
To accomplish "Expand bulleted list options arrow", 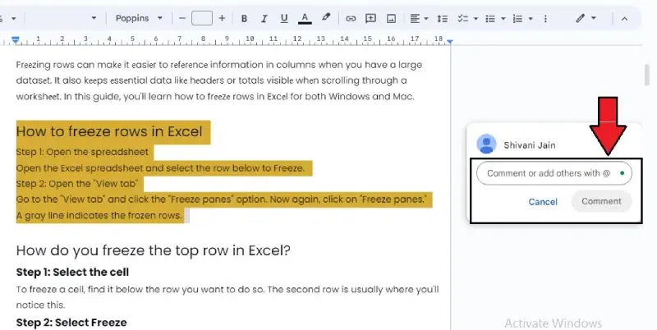I will click(x=503, y=19).
